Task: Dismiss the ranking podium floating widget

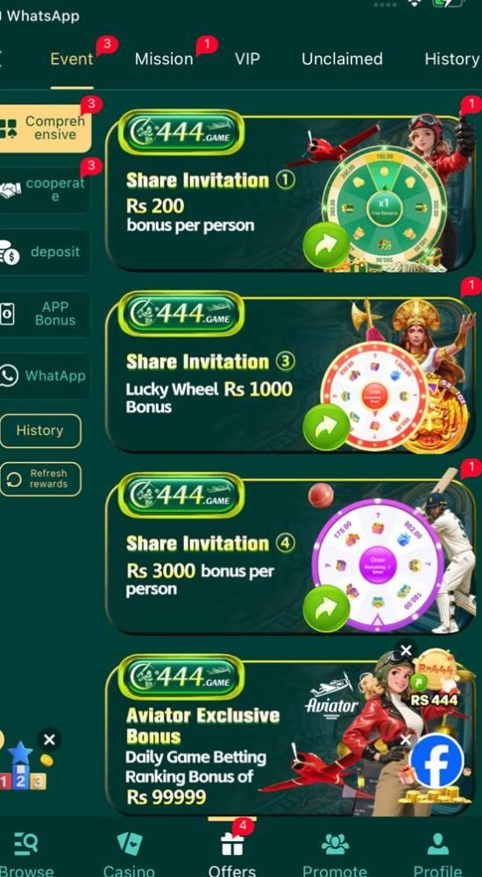Action: click(x=49, y=740)
